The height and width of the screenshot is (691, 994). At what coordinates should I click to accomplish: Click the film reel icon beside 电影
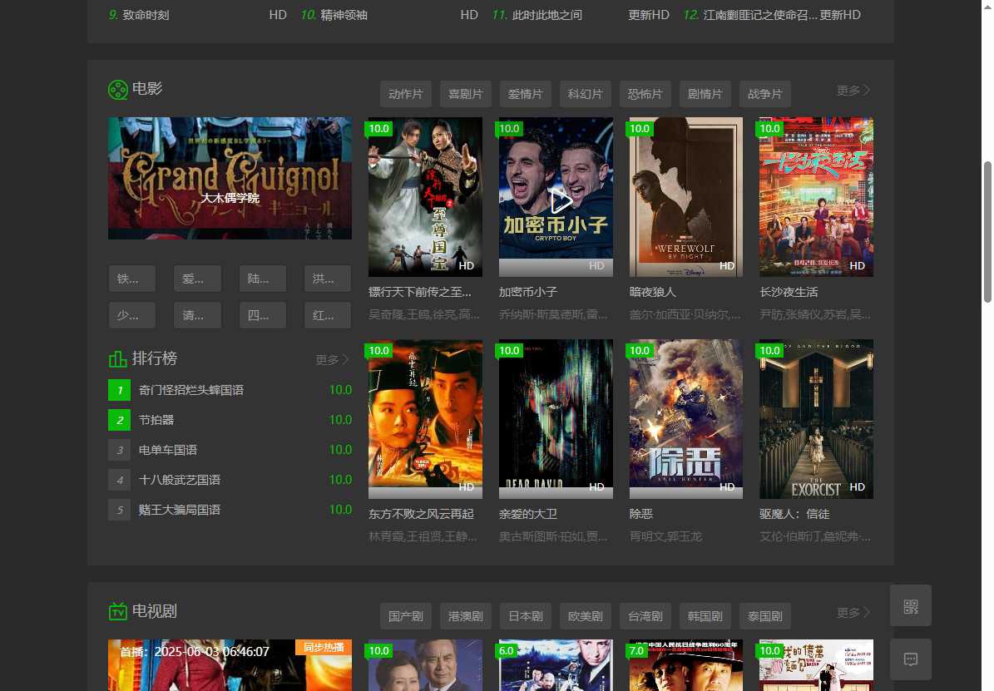tap(118, 90)
